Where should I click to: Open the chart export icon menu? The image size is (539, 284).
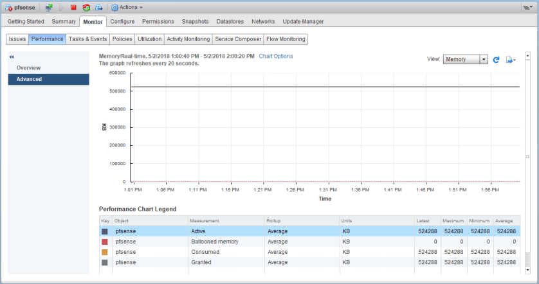[510, 60]
